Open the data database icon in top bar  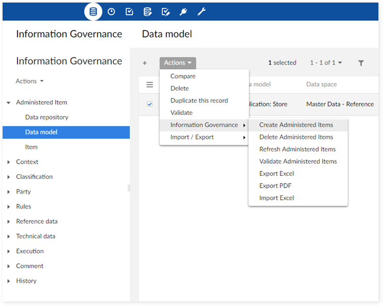[x=93, y=11]
